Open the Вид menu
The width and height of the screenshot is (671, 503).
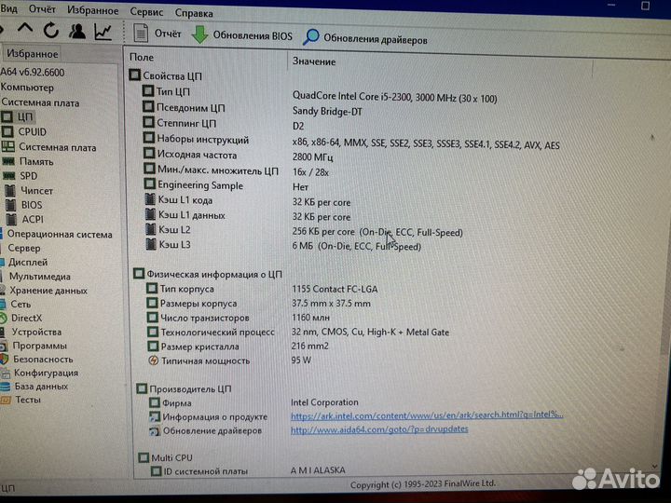coord(9,8)
